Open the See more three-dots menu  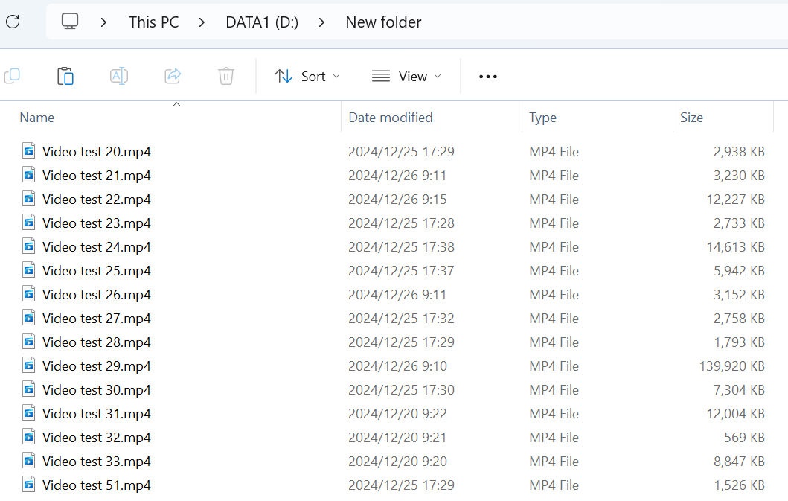click(487, 77)
